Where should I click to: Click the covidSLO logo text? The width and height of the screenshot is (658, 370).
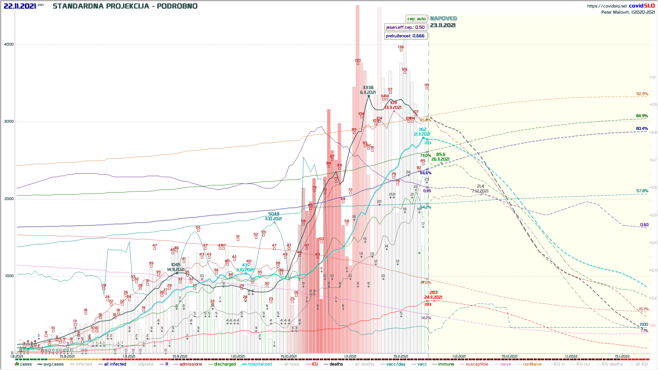point(642,6)
